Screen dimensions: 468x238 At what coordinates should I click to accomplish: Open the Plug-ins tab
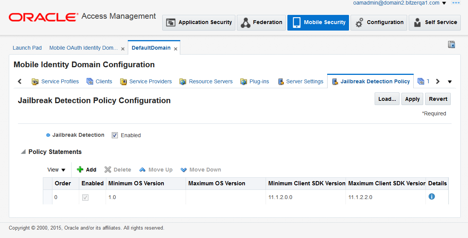point(254,81)
